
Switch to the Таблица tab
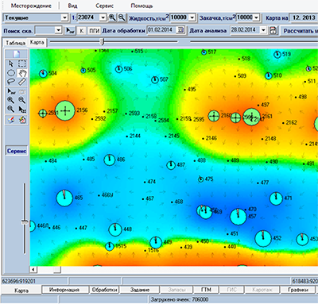coord(16,43)
